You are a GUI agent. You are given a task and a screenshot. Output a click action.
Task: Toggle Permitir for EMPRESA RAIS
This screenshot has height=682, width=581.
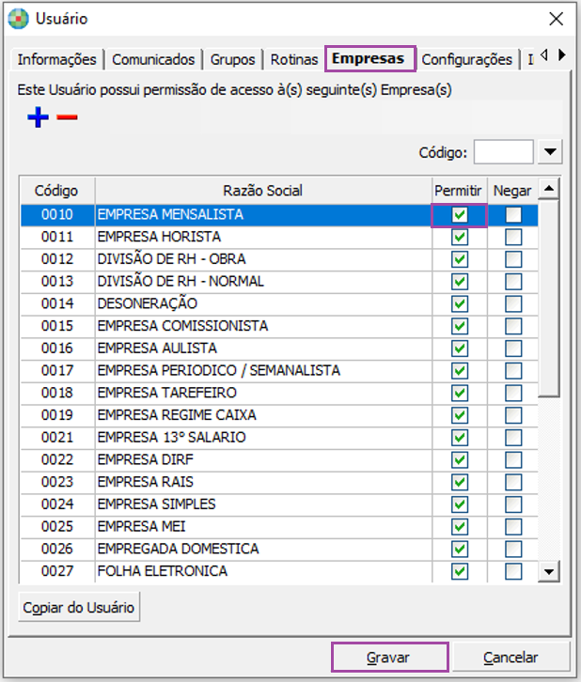coord(460,482)
